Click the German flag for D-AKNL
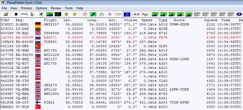The image size is (243, 110). click(38, 24)
